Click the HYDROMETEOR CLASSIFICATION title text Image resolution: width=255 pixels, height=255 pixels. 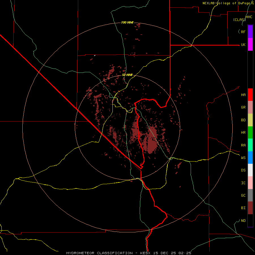99,253
